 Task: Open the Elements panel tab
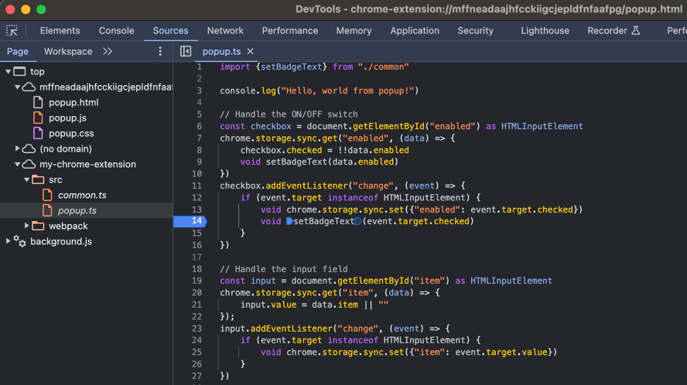tap(60, 31)
